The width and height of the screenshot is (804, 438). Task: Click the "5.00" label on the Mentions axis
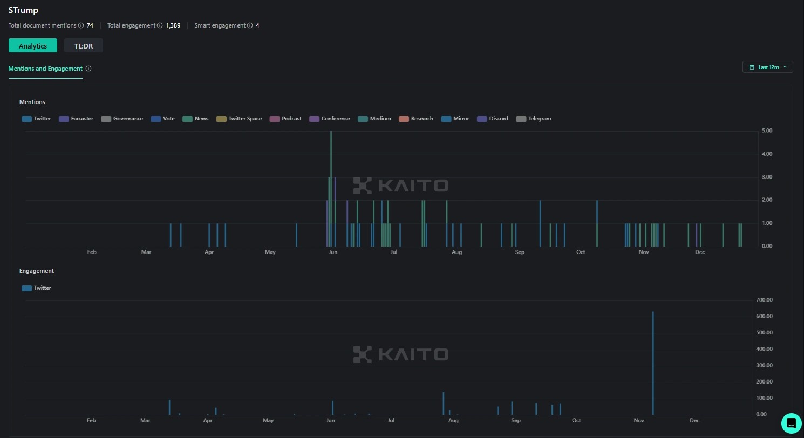(766, 131)
